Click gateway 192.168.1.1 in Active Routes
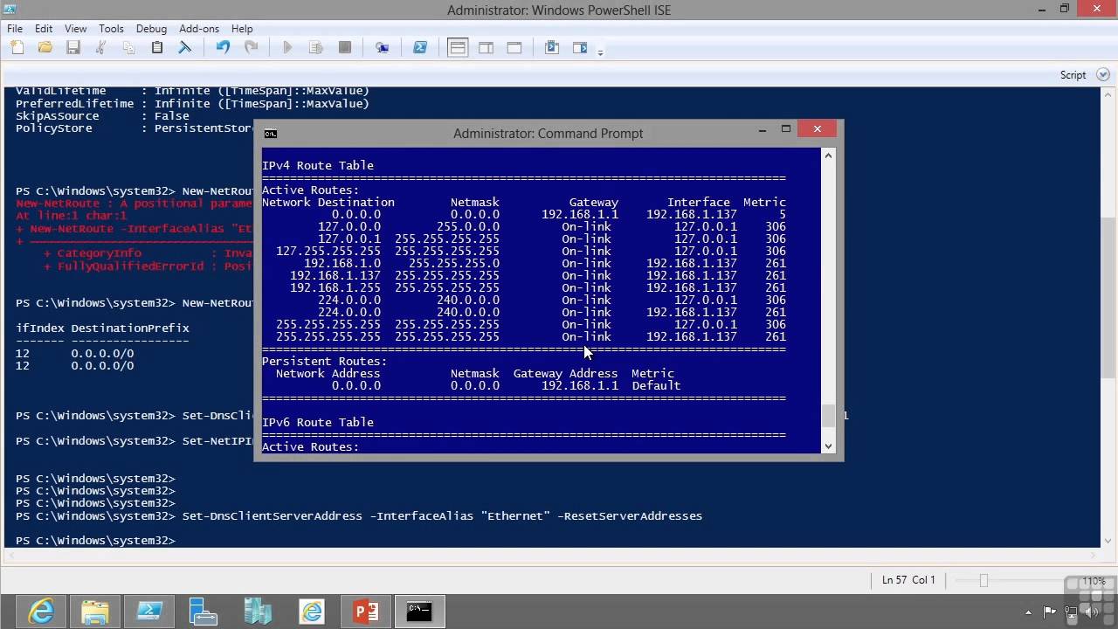 pyautogui.click(x=579, y=214)
